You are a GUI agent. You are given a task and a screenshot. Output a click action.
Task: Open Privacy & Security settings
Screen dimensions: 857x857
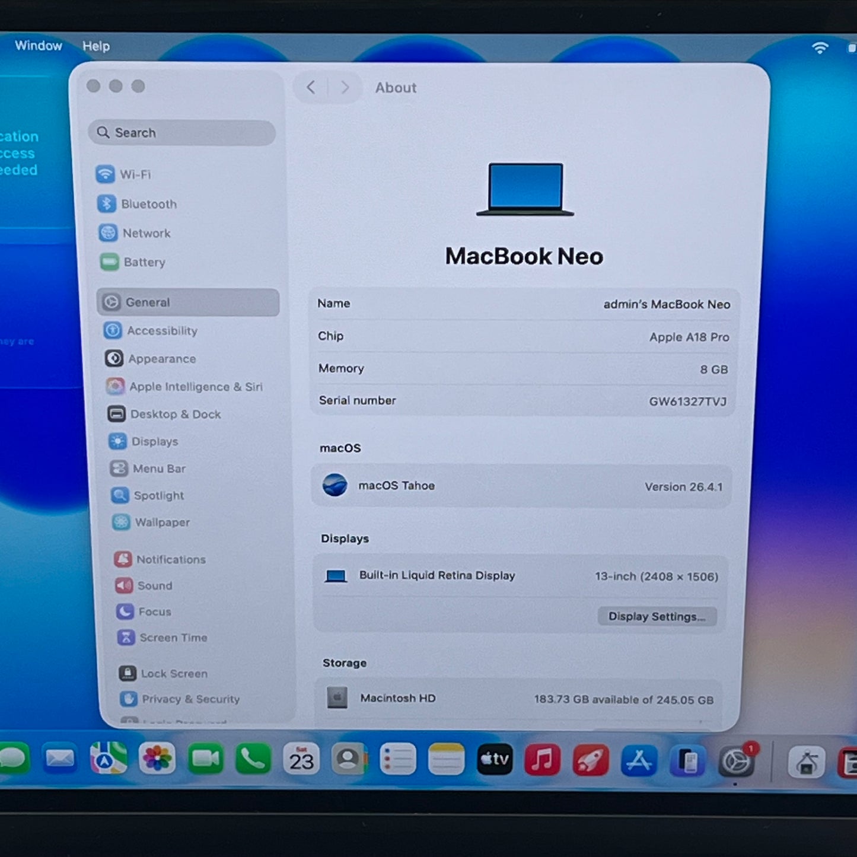[x=180, y=699]
